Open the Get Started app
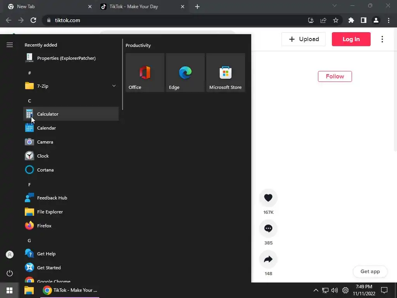The width and height of the screenshot is (397, 298). coord(71,268)
